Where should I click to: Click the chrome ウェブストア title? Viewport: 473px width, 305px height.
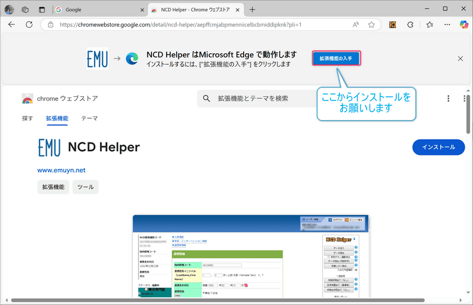point(67,99)
